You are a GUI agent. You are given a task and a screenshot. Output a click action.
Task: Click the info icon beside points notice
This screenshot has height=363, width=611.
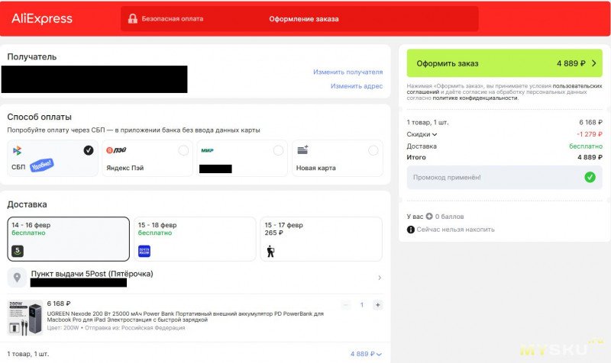[x=410, y=229]
